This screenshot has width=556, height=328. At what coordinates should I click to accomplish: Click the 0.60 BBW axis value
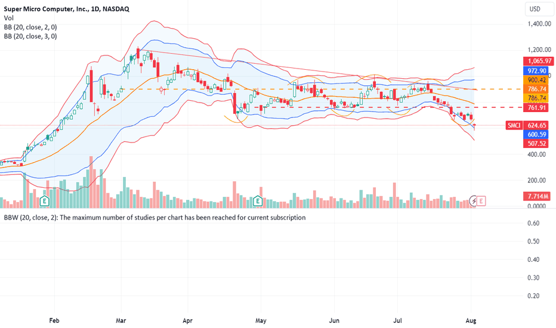(533, 223)
